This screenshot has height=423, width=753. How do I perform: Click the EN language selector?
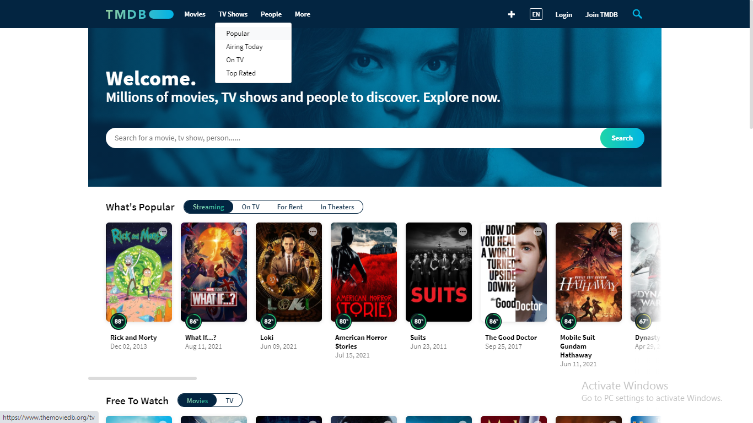536,14
